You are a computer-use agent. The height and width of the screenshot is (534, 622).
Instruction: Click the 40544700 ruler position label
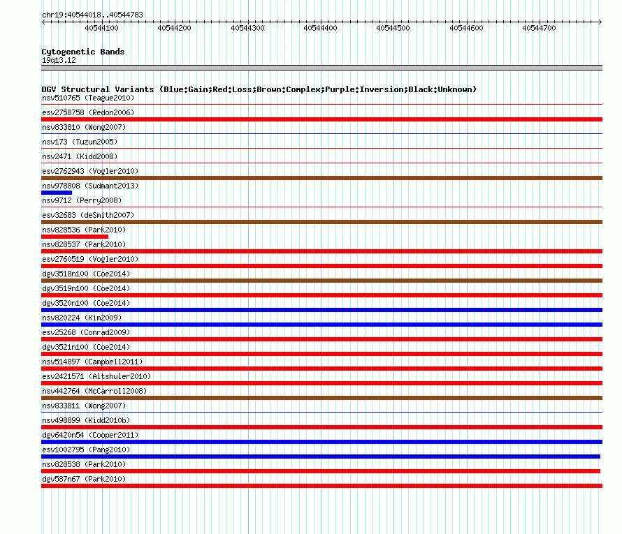539,28
